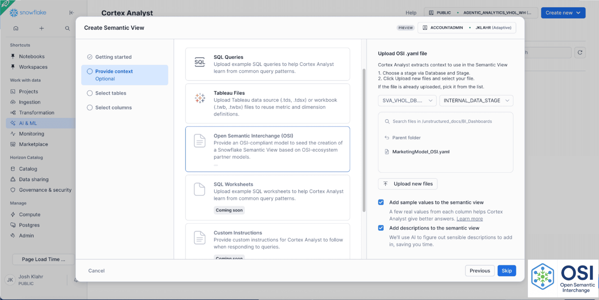Open the search in the sidebar
Viewport: 599px width, 300px height.
[x=67, y=28]
